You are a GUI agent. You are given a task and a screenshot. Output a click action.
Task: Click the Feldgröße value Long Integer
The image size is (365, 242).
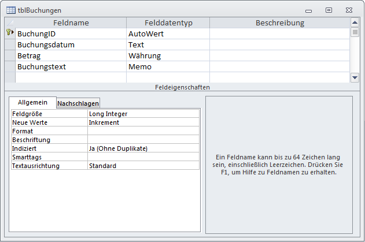click(143, 114)
